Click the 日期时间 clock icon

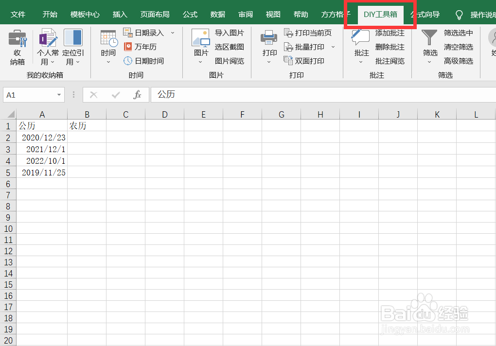pyautogui.click(x=128, y=61)
